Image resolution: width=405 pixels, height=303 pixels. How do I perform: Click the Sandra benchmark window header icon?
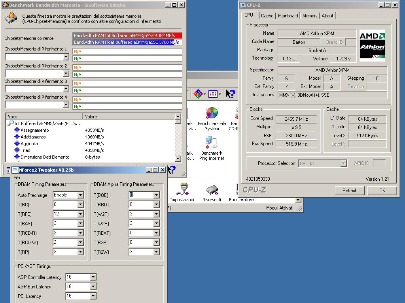point(11,18)
